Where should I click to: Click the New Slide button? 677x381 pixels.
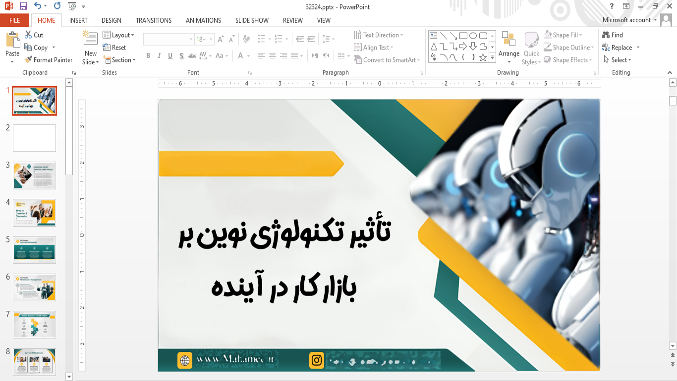click(x=90, y=48)
